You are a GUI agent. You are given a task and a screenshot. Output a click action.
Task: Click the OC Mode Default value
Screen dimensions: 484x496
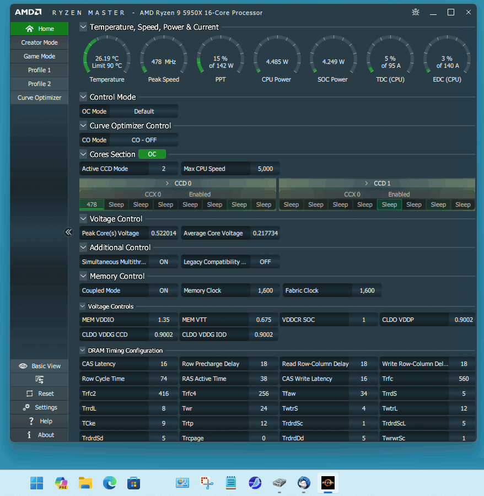click(144, 111)
